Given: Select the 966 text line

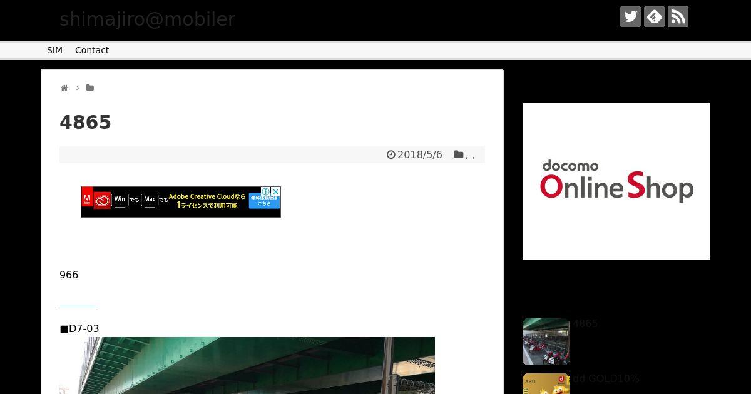Looking at the screenshot, I should click(x=69, y=275).
